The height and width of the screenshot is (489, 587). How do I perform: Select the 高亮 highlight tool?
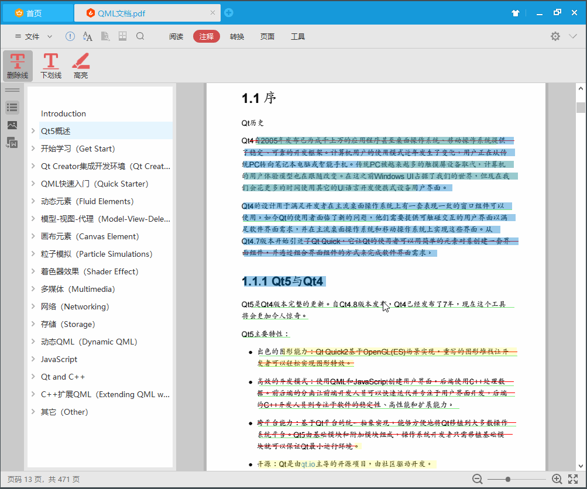click(x=81, y=66)
